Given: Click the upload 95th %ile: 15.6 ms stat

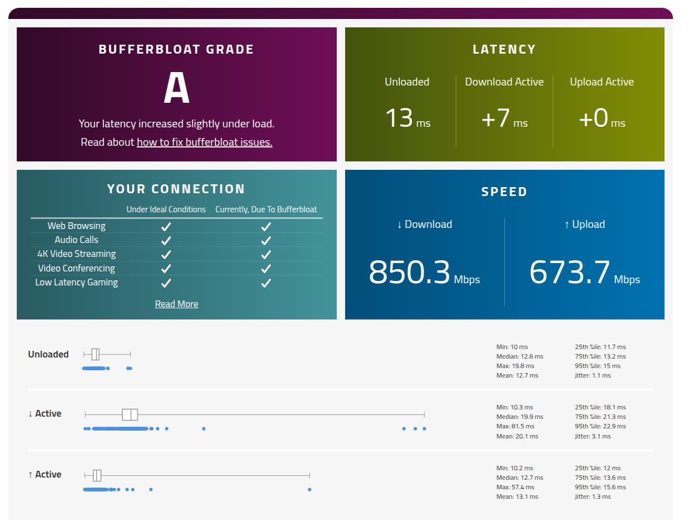Looking at the screenshot, I should click(601, 487).
